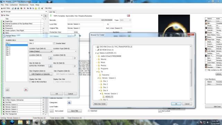Toggle 'Title contains no other' cast checkbox
The width and height of the screenshot is (222, 125).
click(206, 70)
